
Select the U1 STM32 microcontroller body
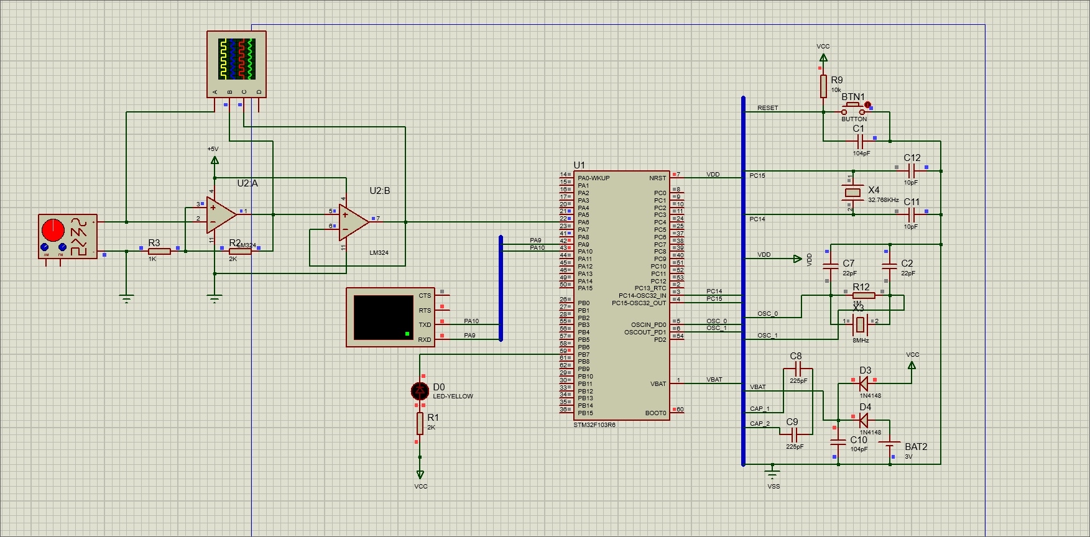tap(621, 296)
